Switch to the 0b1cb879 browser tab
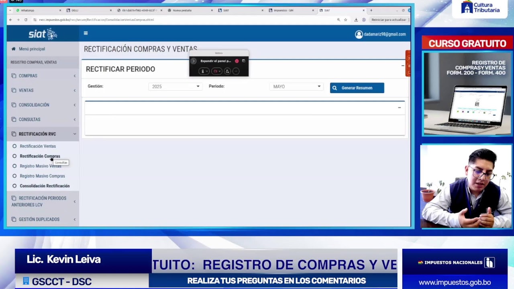514x289 pixels. tap(140, 10)
